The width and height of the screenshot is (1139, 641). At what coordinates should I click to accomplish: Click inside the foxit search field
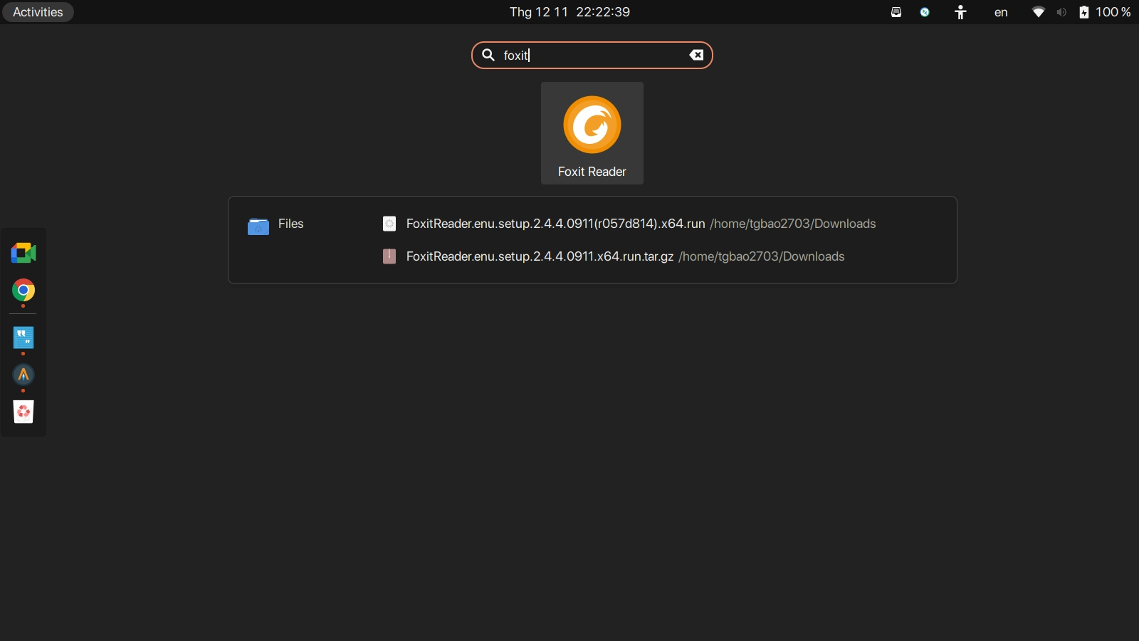(x=592, y=55)
